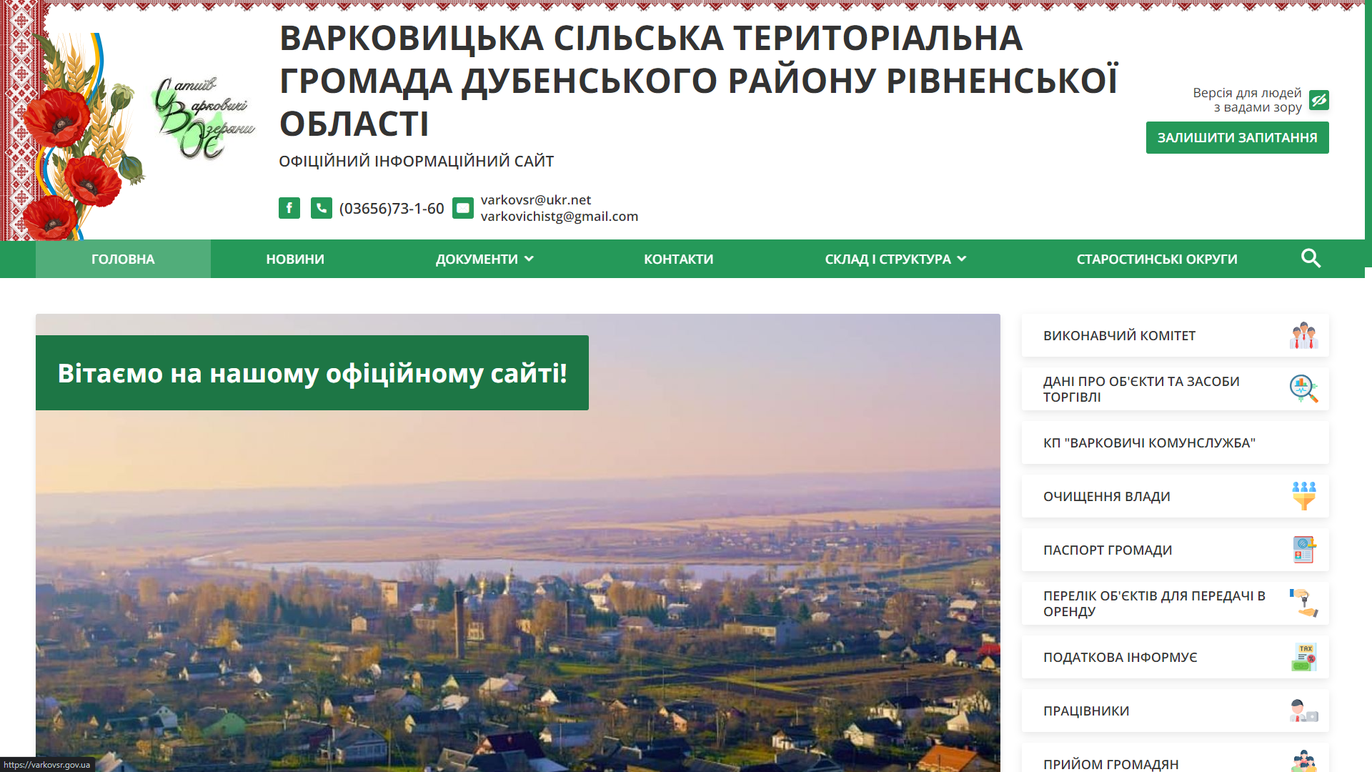Expand the Документи dropdown chevron
The height and width of the screenshot is (772, 1372).
point(529,259)
